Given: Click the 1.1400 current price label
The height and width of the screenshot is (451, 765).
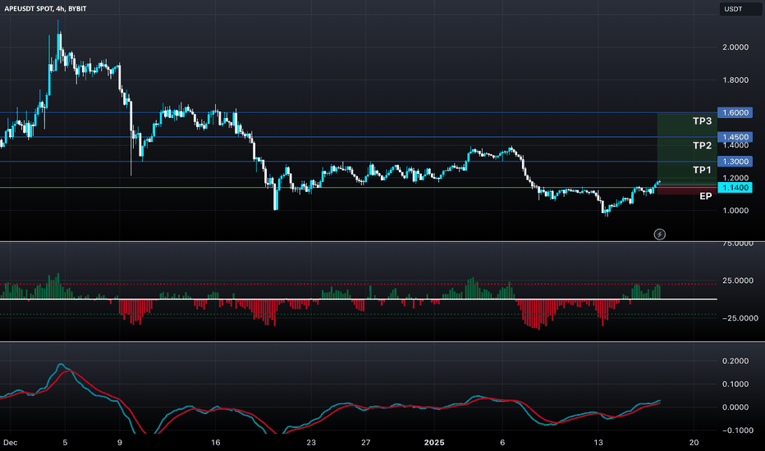Looking at the screenshot, I should pyautogui.click(x=735, y=188).
